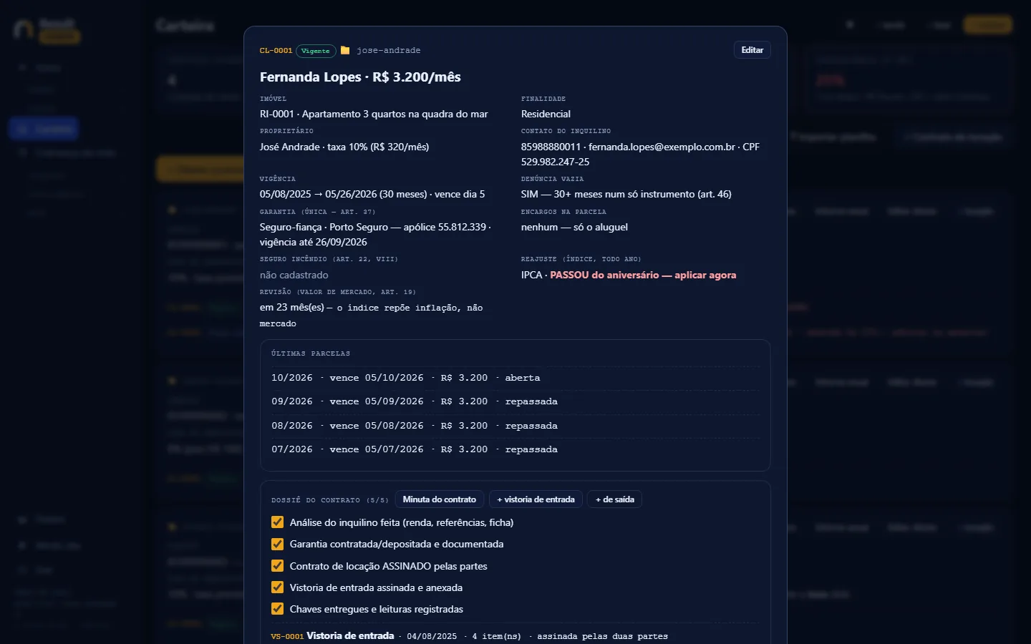Viewport: 1031px width, 644px height.
Task: Toggle Contrato de locação ASSINADO checkbox
Action: coord(277,566)
